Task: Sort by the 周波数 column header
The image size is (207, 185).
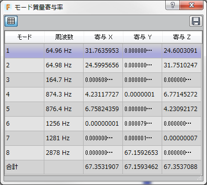Action: point(64,37)
